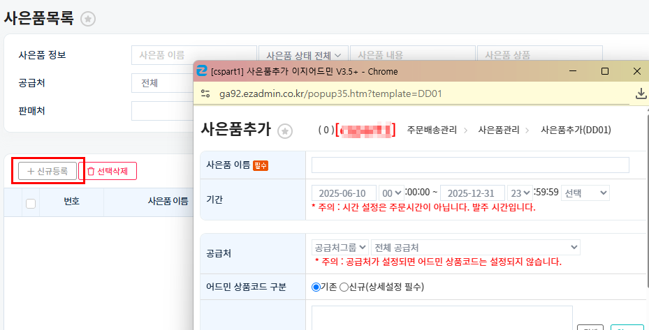649x330 pixels.
Task: Click the 신규등록 button
Action: [x=48, y=171]
